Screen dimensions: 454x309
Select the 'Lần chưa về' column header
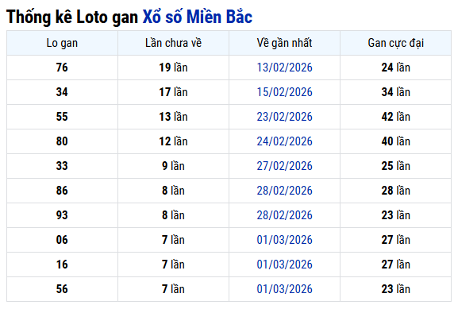(174, 43)
